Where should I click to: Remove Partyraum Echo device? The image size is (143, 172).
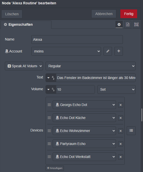121,144
